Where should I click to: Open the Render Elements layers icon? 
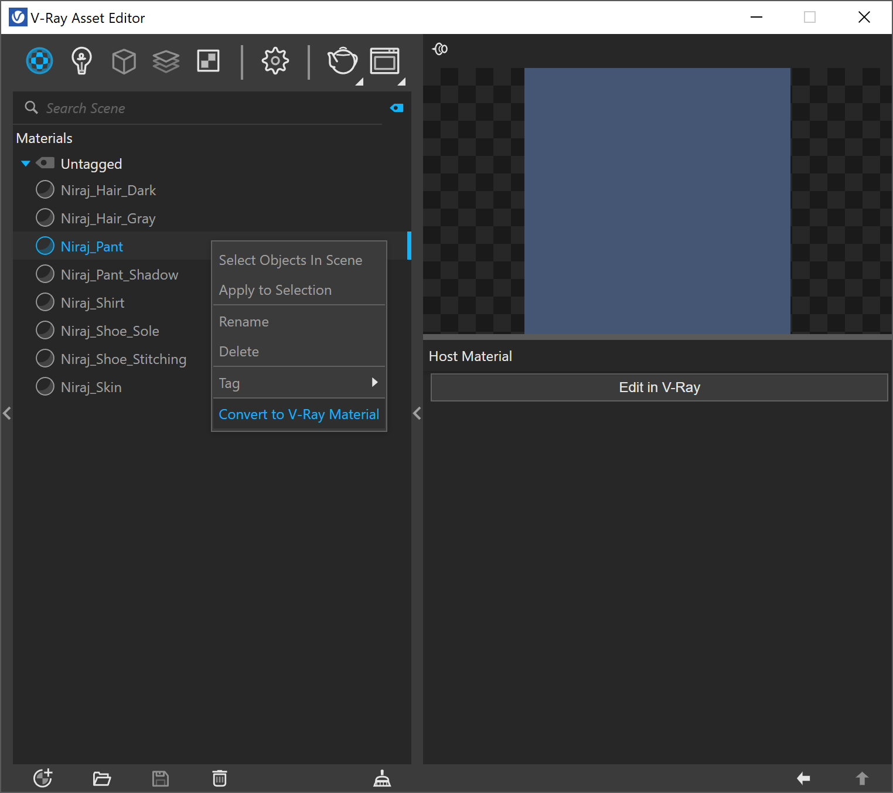click(x=166, y=61)
